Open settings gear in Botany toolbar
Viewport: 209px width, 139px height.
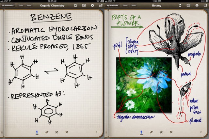197,6
